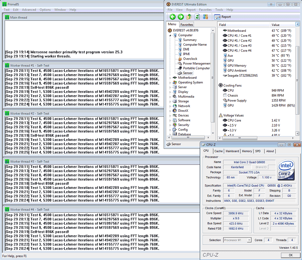This screenshot has height=260, width=302.
Task: Click the green Back arrow in EVEREST toolbar
Action: (x=173, y=17)
